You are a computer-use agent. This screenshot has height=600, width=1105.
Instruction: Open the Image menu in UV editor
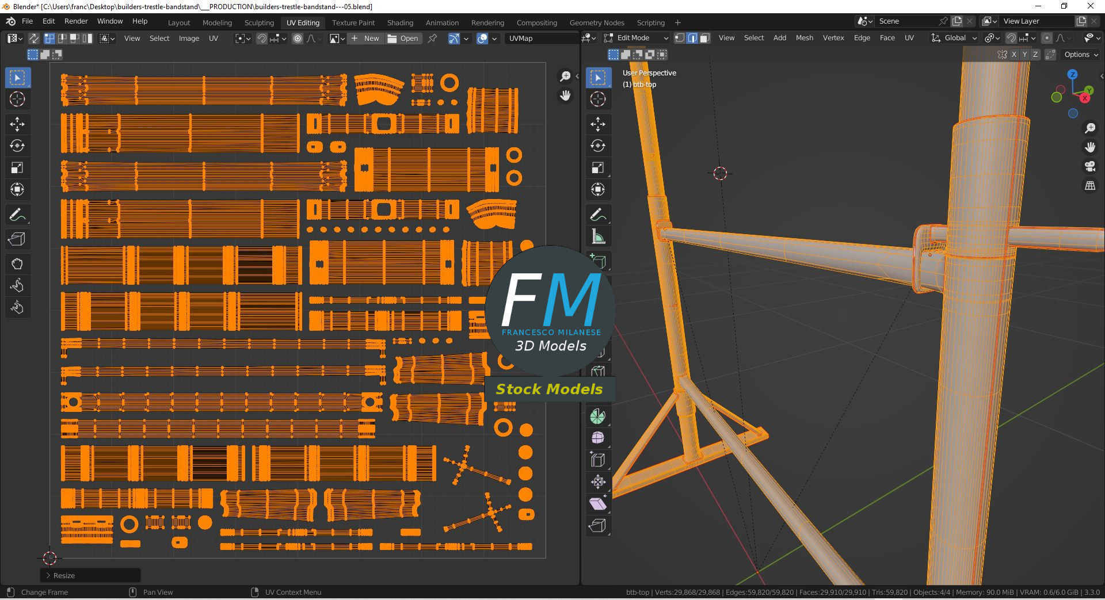189,39
